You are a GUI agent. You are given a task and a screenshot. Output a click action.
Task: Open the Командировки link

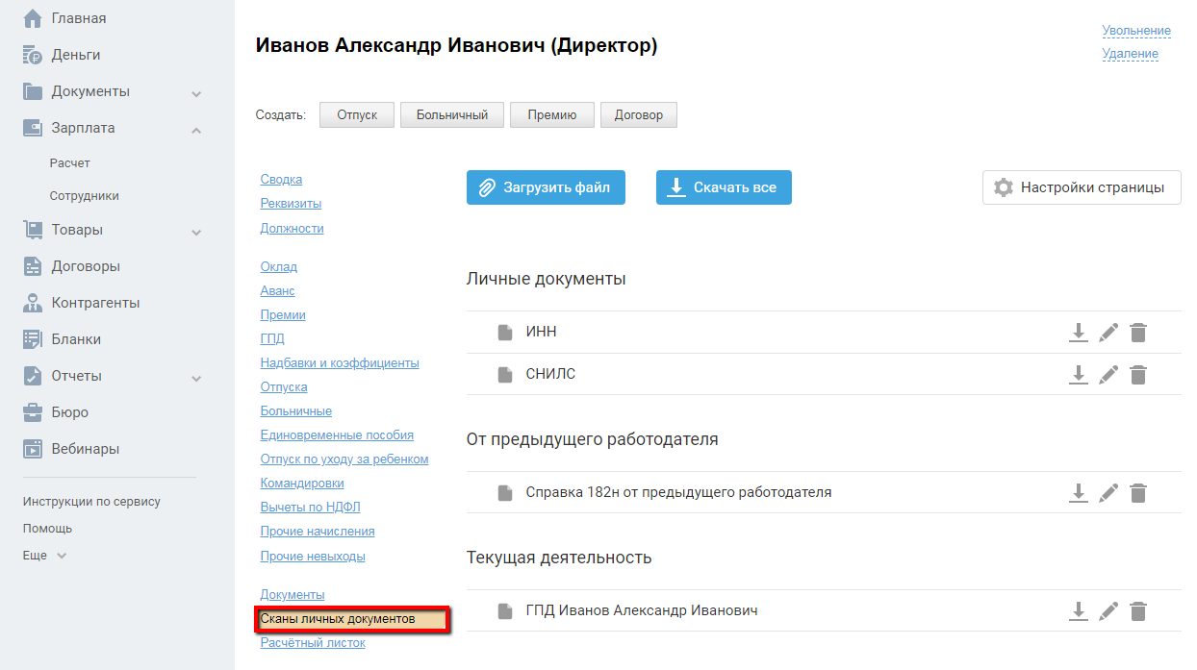coord(302,484)
